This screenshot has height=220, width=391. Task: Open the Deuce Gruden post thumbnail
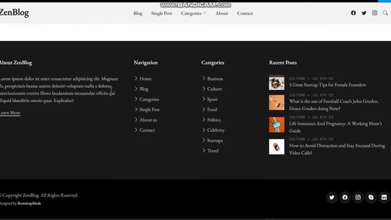pos(277,103)
